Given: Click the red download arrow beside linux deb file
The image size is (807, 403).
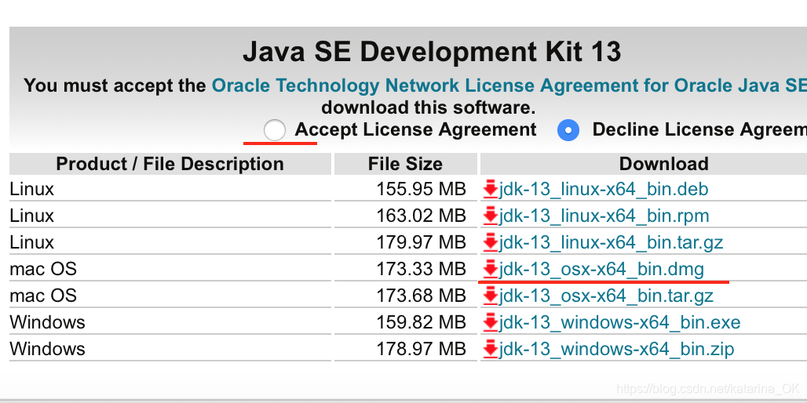Looking at the screenshot, I should point(491,189).
